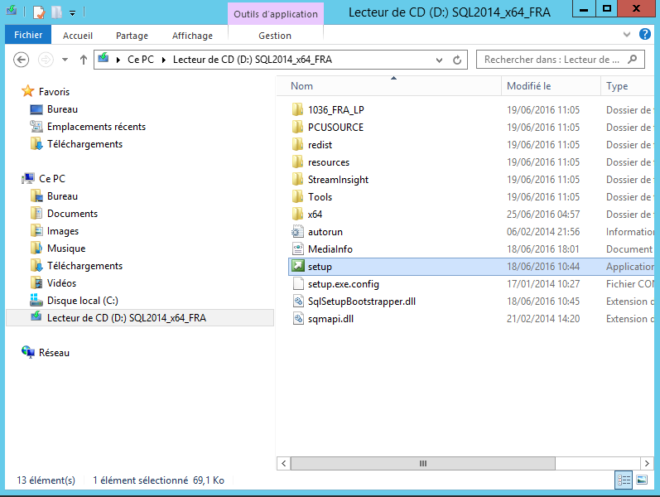Select Téléchargements under Ce PC
The width and height of the screenshot is (660, 497).
[x=84, y=266]
